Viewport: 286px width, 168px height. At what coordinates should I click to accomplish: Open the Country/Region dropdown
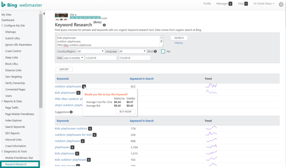coord(91,51)
